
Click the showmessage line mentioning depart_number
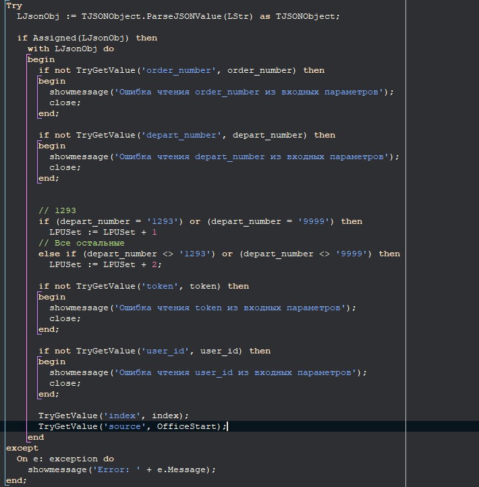click(x=224, y=156)
